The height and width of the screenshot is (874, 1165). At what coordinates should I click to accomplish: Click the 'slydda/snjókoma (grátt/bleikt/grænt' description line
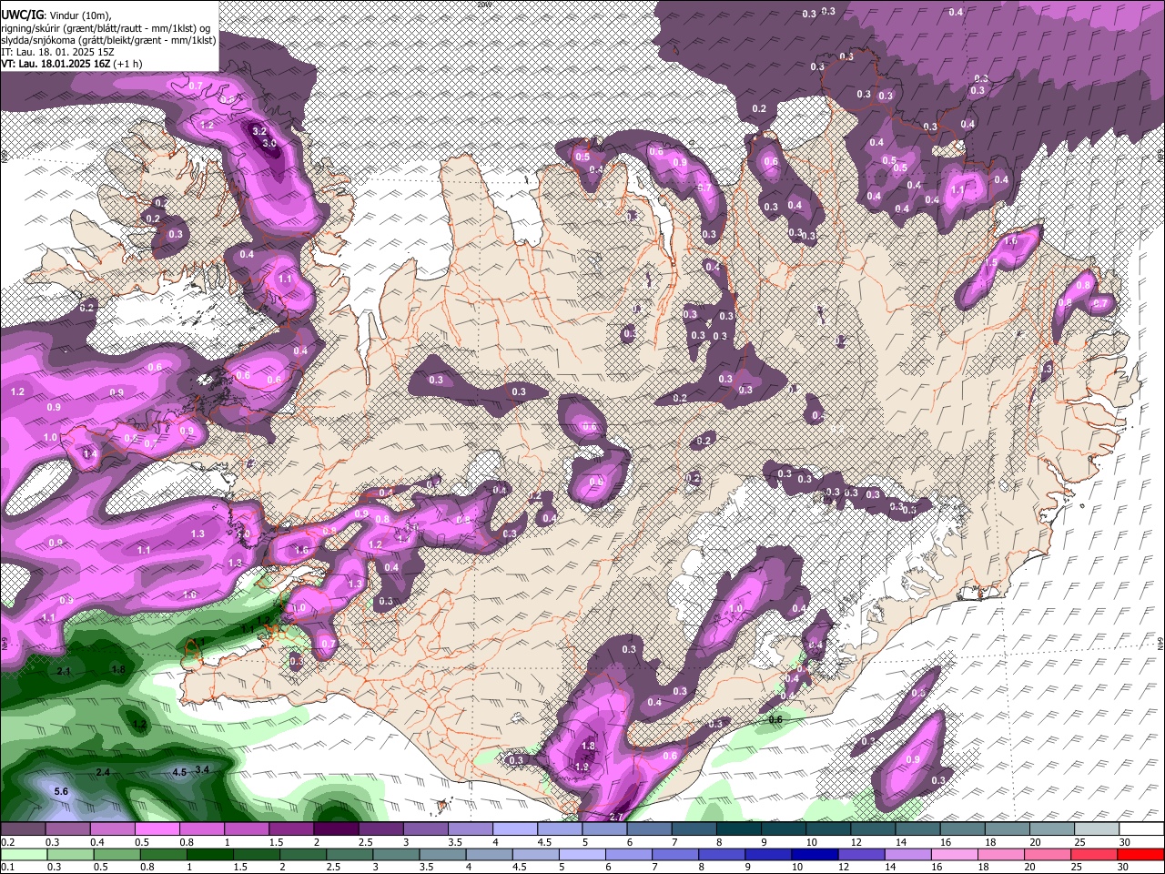click(x=108, y=40)
